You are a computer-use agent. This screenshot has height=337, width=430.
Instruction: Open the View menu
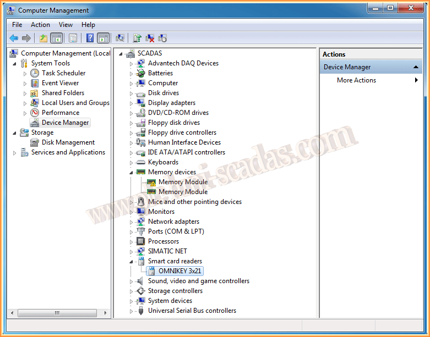pyautogui.click(x=66, y=25)
